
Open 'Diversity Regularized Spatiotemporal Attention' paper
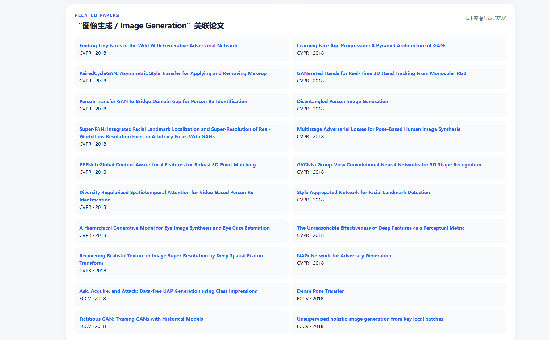167,196
